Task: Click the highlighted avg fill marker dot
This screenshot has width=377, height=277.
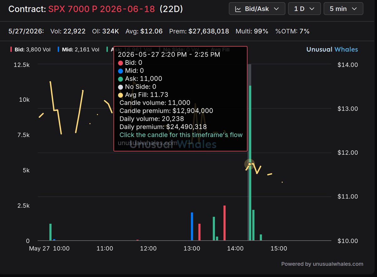Action: tap(250, 164)
